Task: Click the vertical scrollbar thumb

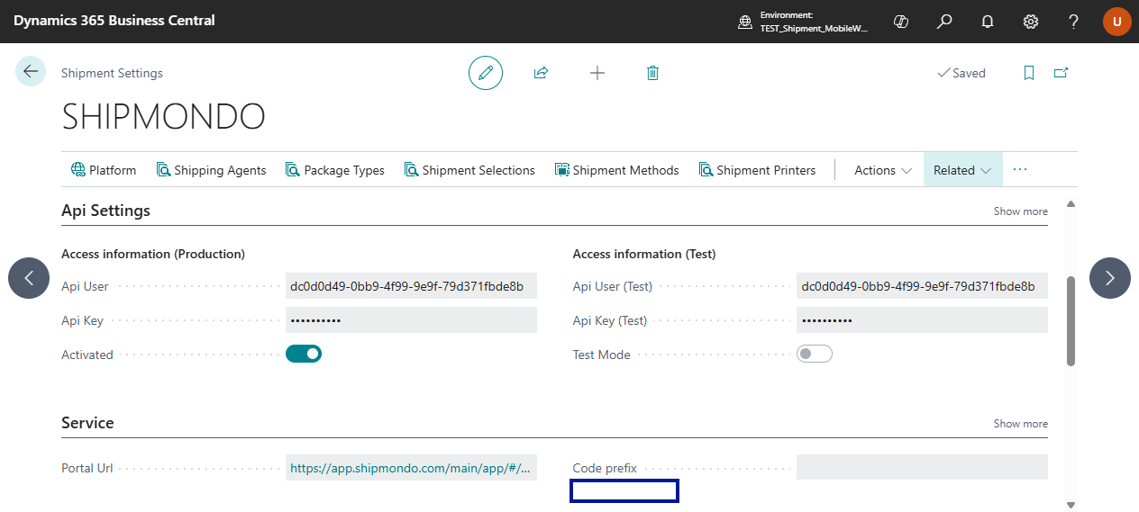Action: (x=1071, y=321)
